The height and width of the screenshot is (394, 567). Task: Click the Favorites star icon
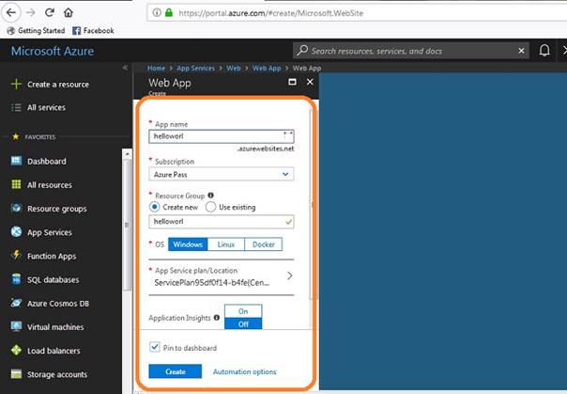[x=16, y=136]
